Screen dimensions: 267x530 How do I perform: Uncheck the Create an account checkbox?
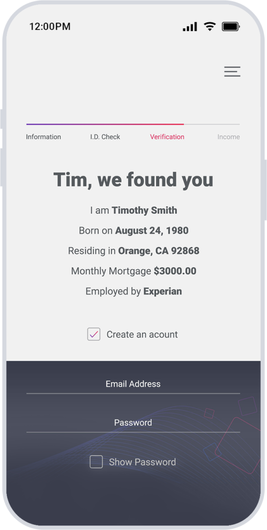pyautogui.click(x=94, y=334)
